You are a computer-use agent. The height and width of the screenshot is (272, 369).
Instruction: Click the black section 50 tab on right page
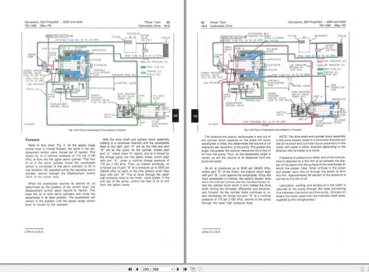click(195, 116)
